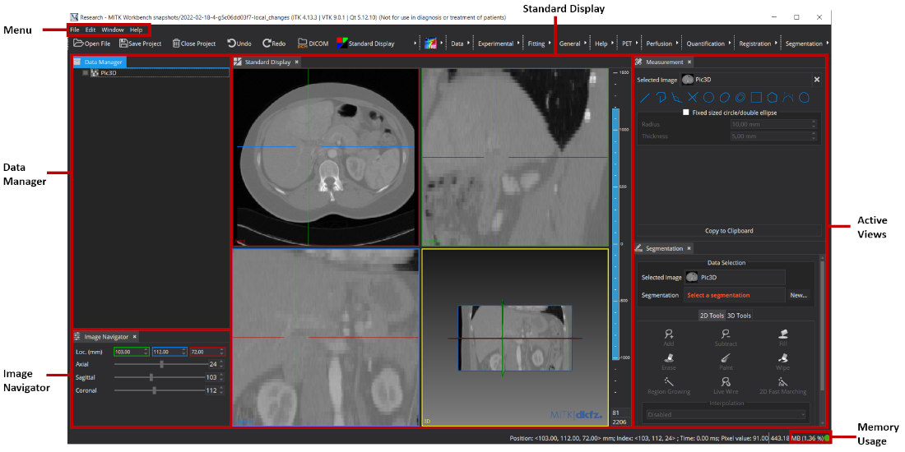905x452 pixels.
Task: Select the Bezier curve measurement tool
Action: pos(787,98)
